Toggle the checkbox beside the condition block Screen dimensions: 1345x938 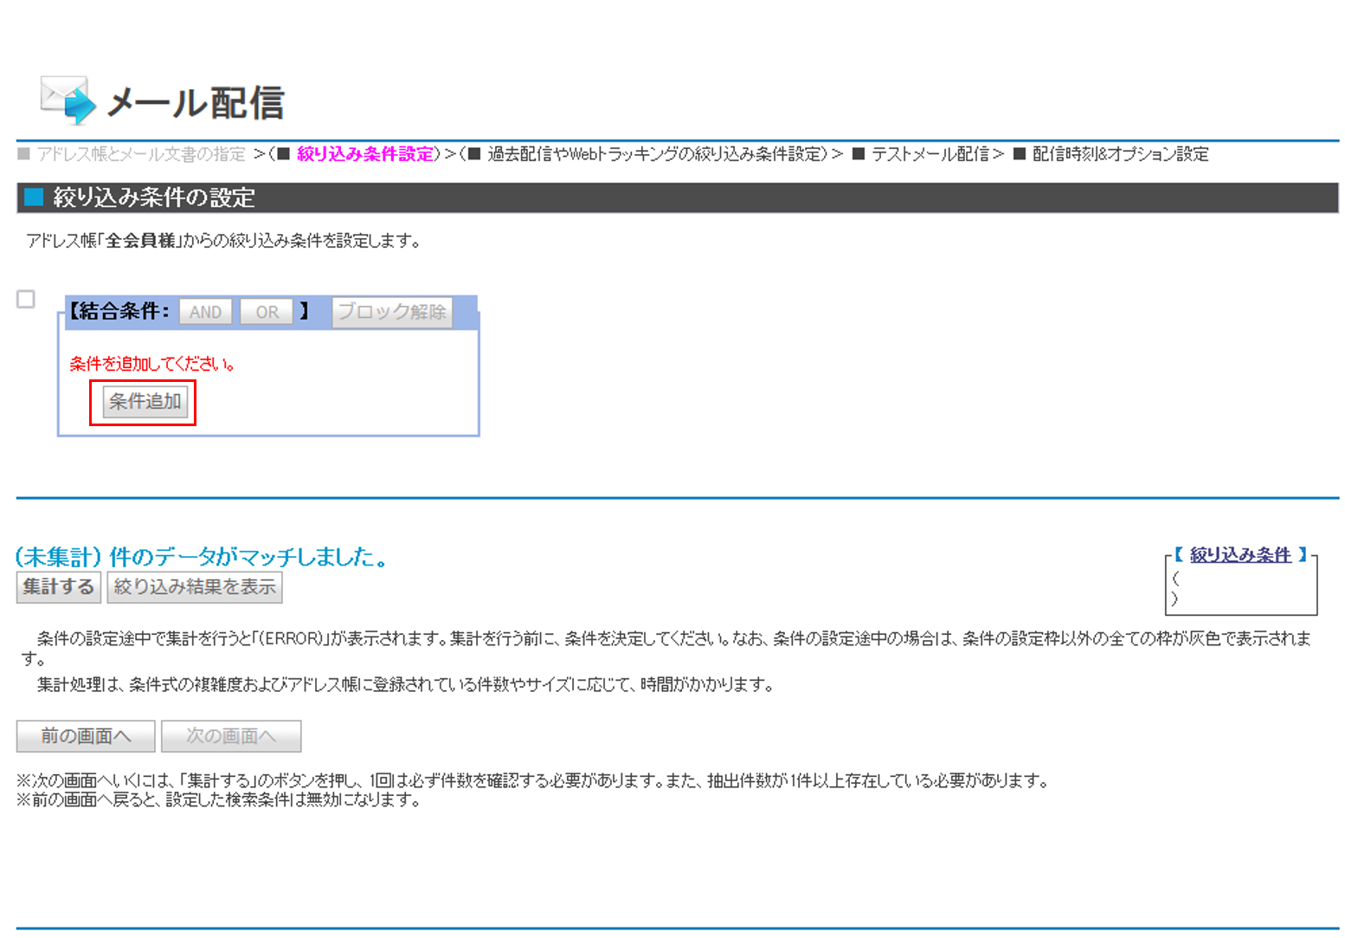pos(25,299)
